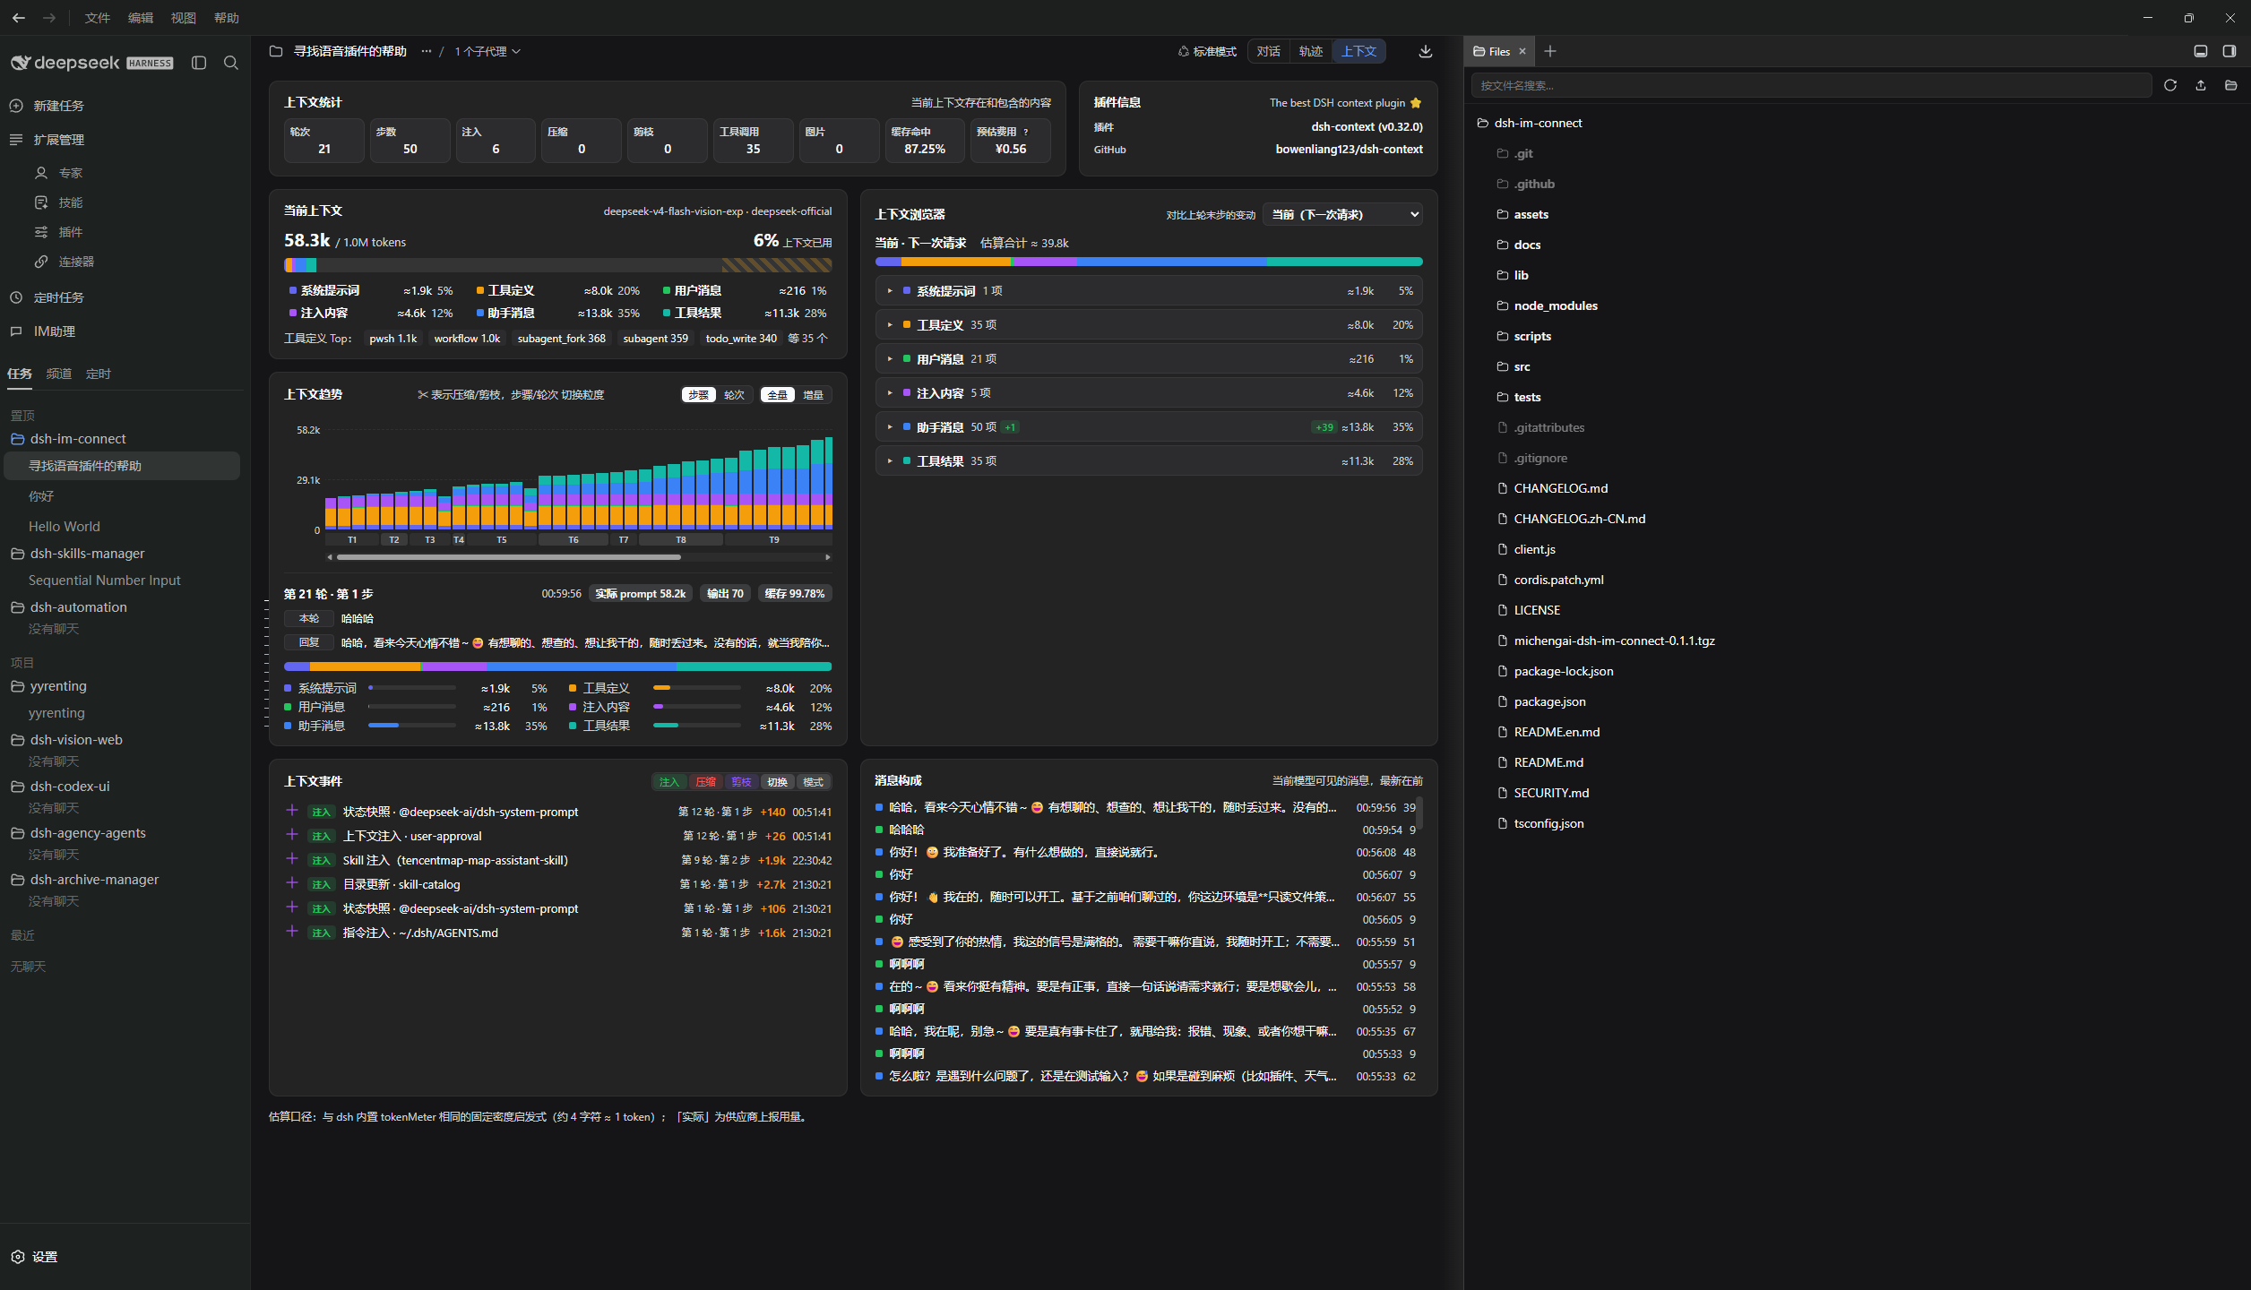Viewport: 2251px width, 1290px height.
Task: Toggle the 模式 event filter
Action: point(813,782)
